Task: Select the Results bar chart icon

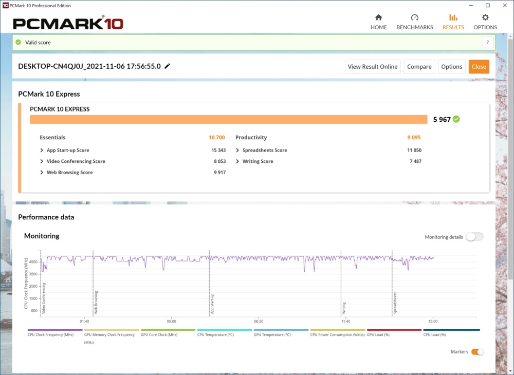Action: point(453,17)
